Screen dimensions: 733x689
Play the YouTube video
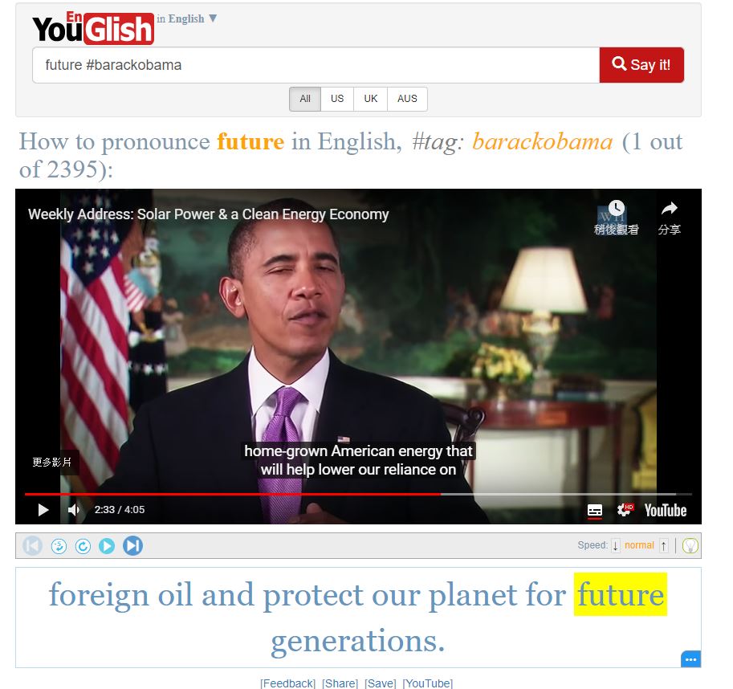[x=43, y=509]
